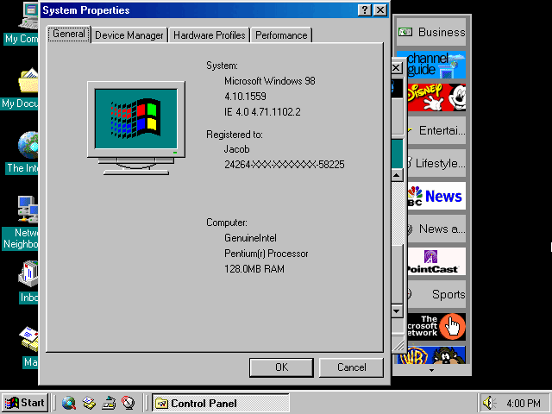Open News and Technology channel category
The width and height of the screenshot is (552, 414).
click(x=436, y=229)
